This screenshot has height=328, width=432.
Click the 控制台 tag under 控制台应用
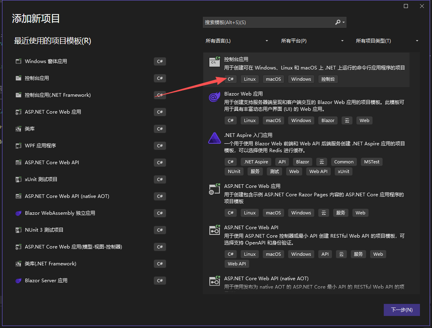[x=328, y=79]
